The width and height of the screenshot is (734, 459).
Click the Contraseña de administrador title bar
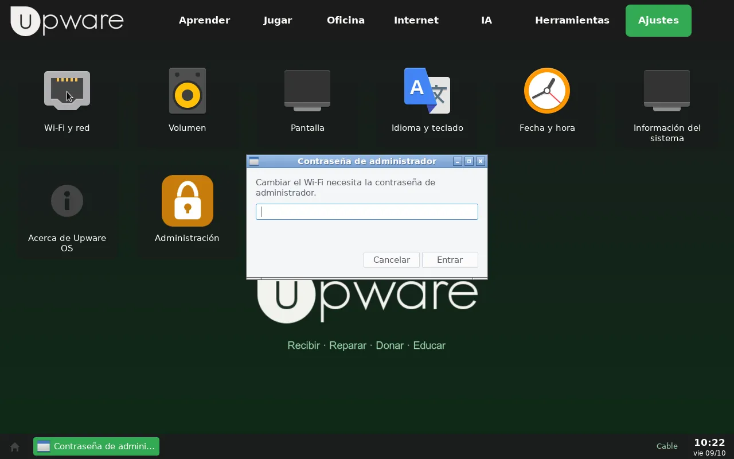pyautogui.click(x=367, y=161)
